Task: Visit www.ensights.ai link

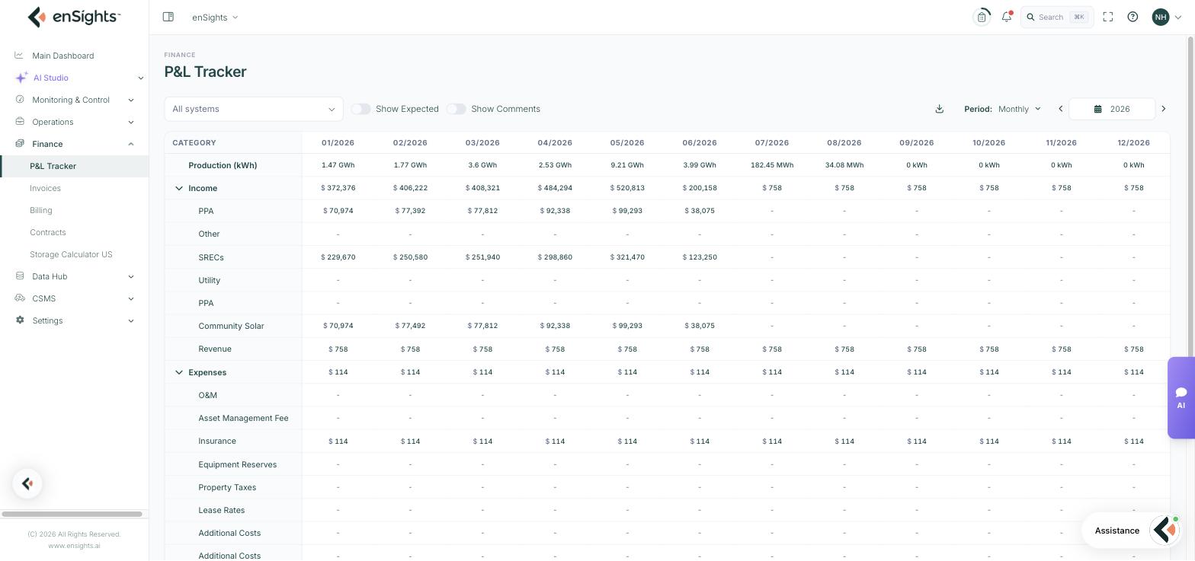Action: pyautogui.click(x=74, y=545)
